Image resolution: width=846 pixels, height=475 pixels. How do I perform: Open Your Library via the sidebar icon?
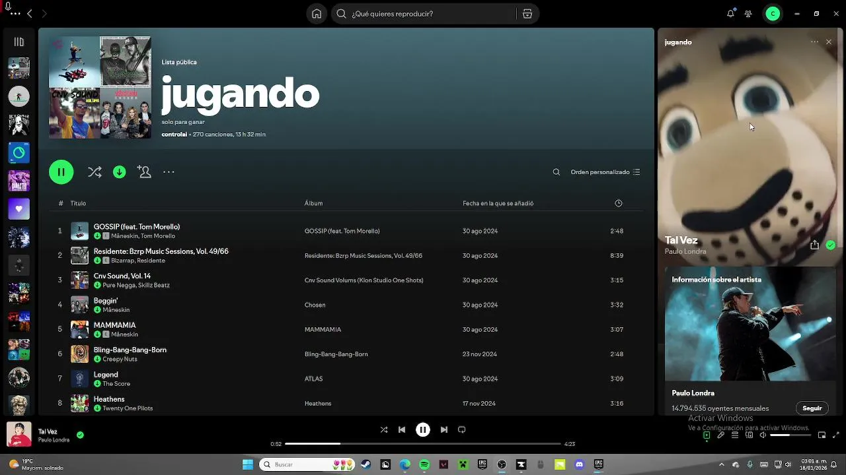tap(19, 42)
